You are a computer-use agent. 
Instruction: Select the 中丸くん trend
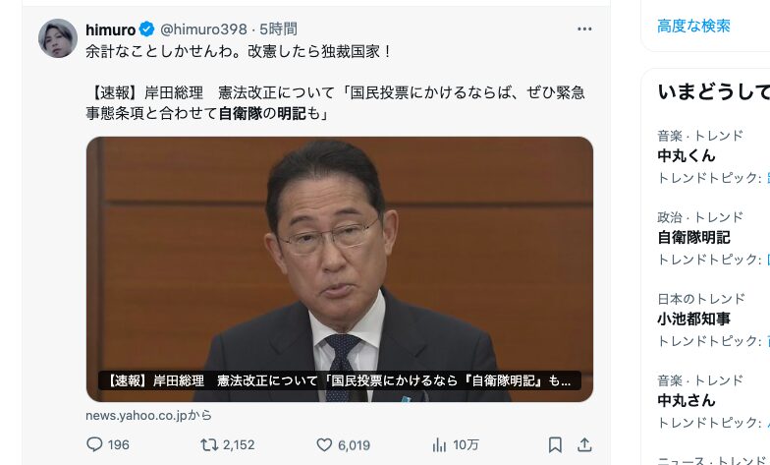click(x=687, y=155)
